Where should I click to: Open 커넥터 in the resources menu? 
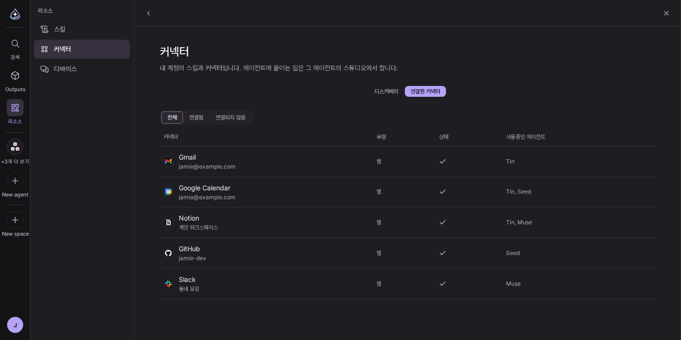[82, 49]
